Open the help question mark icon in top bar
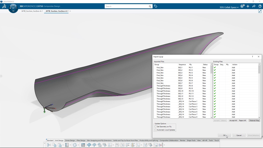This screenshot has height=148, width=263. pyautogui.click(x=260, y=6)
